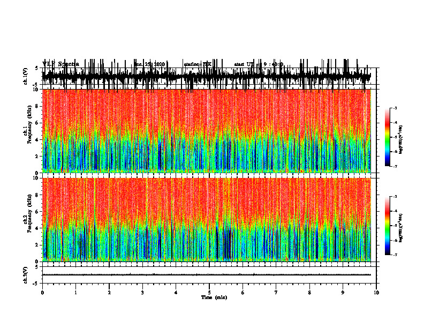Click the time axis tick label 5

209,293
